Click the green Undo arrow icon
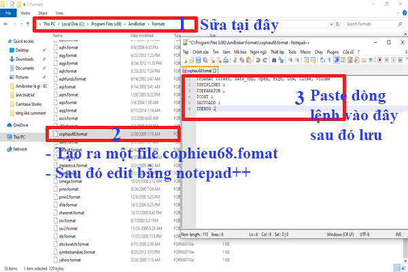The width and height of the screenshot is (408, 272). [258, 60]
